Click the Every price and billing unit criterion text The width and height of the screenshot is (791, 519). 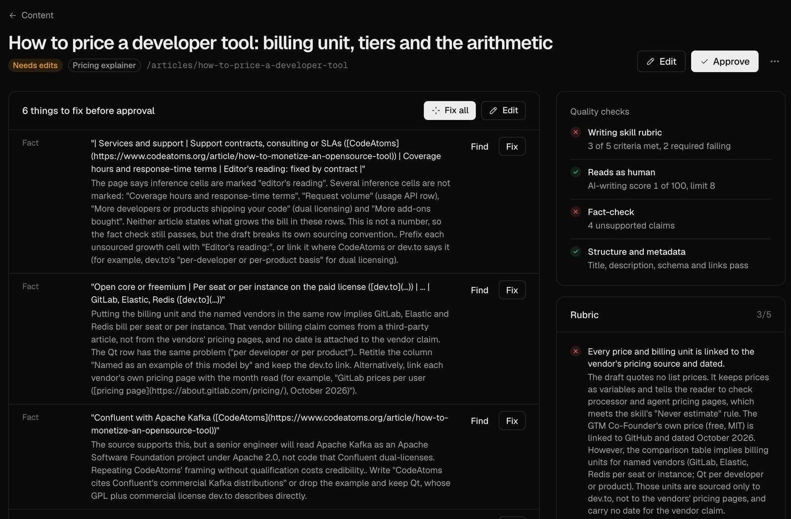click(x=671, y=358)
